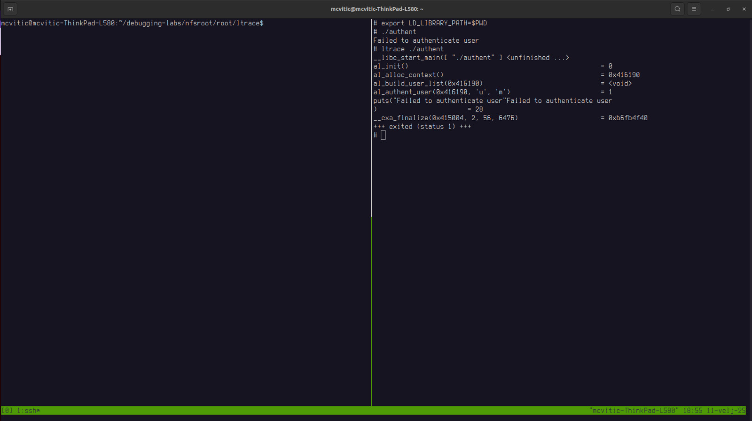This screenshot has width=752, height=421.
Task: Click the al_alloc_context() call in trace output
Action: 408,75
